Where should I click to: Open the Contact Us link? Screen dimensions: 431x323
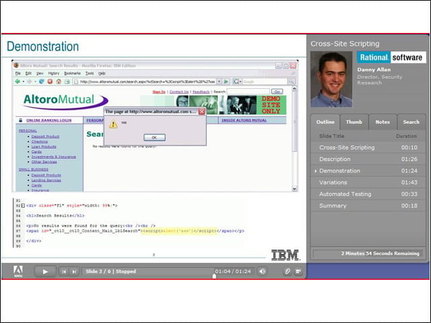pyautogui.click(x=179, y=92)
